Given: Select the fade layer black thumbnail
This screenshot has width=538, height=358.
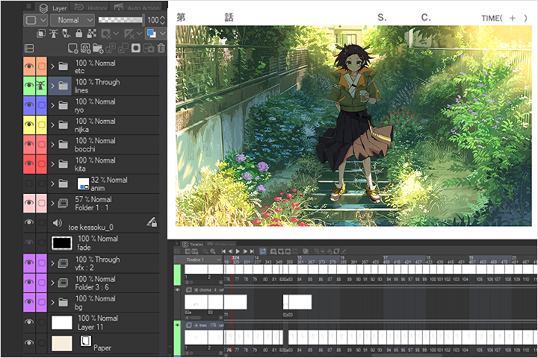Looking at the screenshot, I should point(62,243).
